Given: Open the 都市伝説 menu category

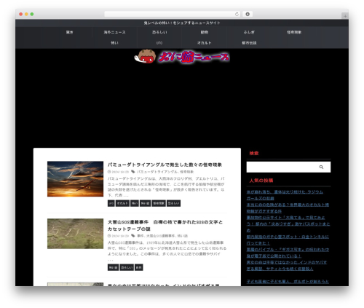Looking at the screenshot, I should click(249, 43).
